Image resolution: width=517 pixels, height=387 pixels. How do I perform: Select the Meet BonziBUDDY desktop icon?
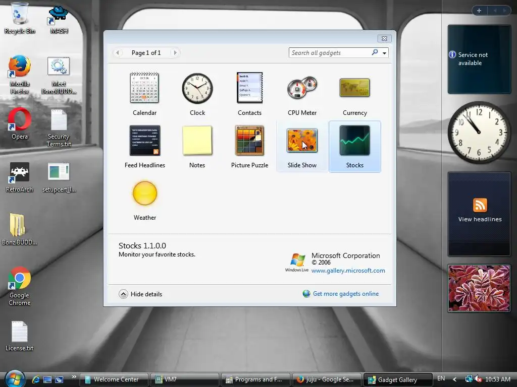pyautogui.click(x=59, y=75)
